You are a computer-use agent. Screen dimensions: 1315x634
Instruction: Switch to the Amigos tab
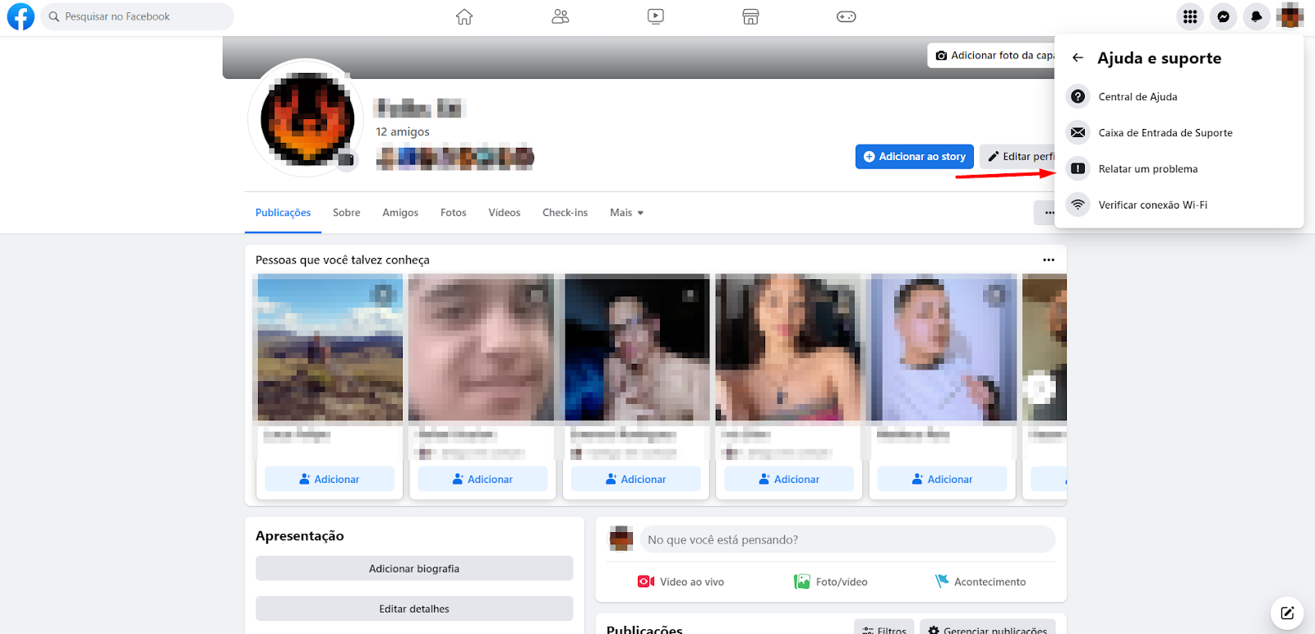tap(400, 213)
